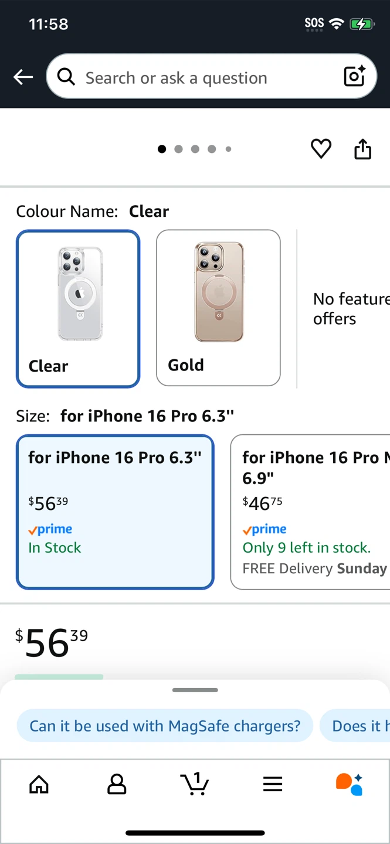Tap the magnifier search icon
Image resolution: width=390 pixels, height=844 pixels.
coord(66,77)
